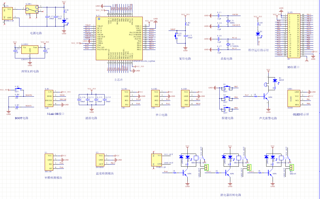
Task: Select the NPN transistor driven by PA7
Action: [x=267, y=96]
